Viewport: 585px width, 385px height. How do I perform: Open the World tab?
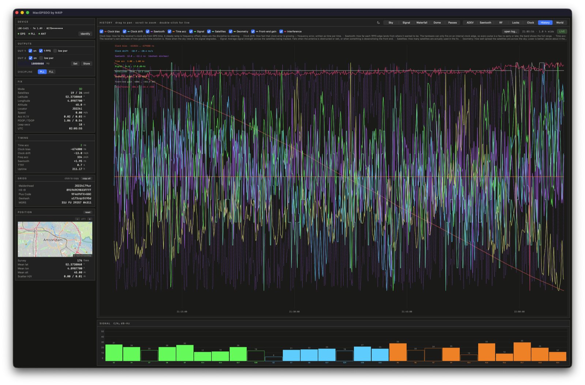tap(560, 23)
